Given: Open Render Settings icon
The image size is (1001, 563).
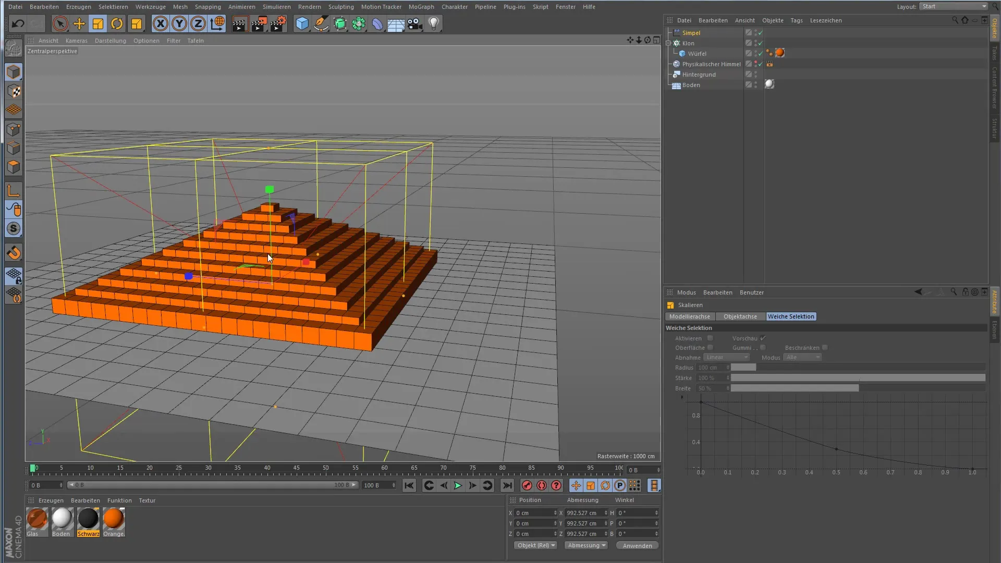Looking at the screenshot, I should pos(278,23).
